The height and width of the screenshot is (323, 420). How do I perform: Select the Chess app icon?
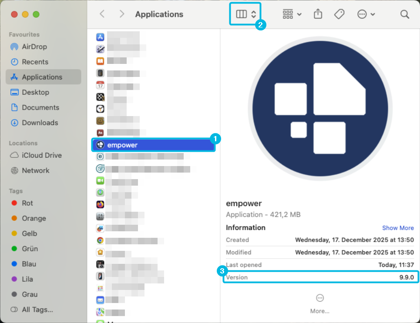pos(100,97)
